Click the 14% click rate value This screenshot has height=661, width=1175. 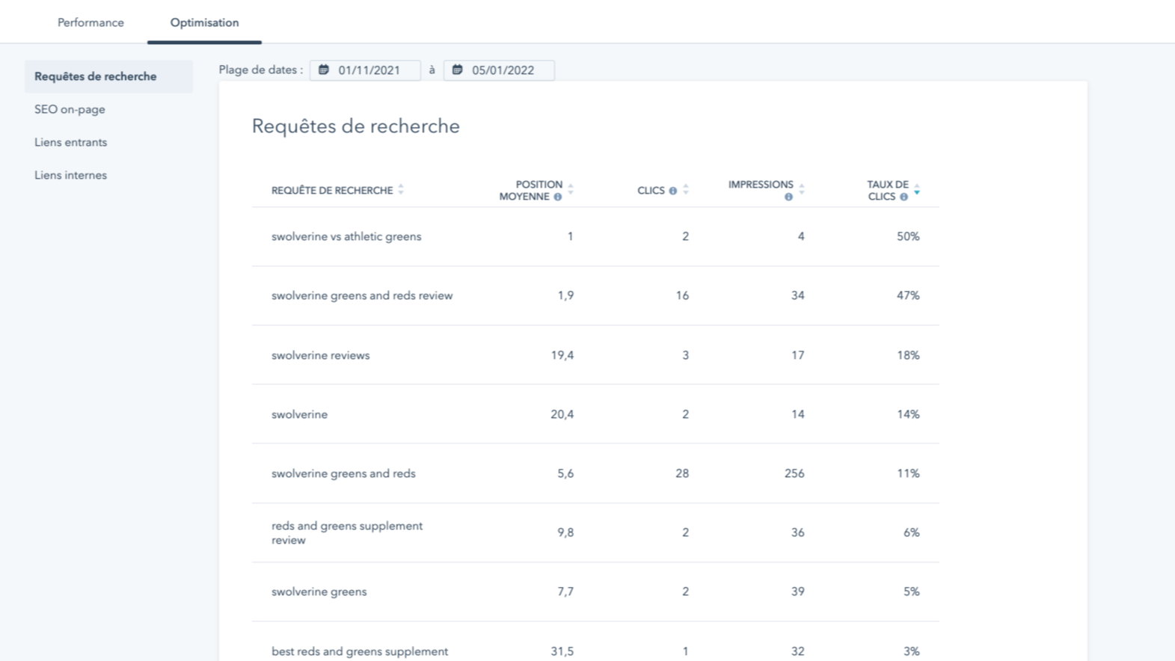tap(908, 414)
